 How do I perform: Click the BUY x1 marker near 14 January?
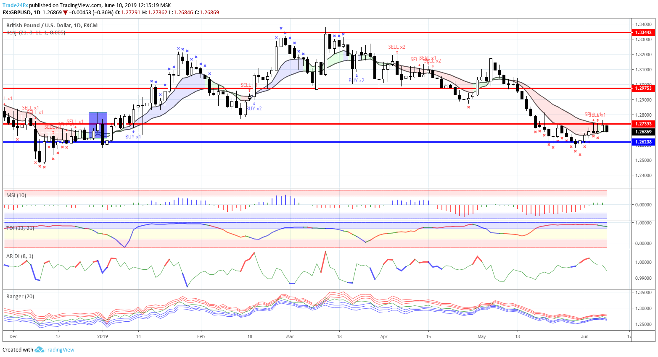pyautogui.click(x=133, y=137)
